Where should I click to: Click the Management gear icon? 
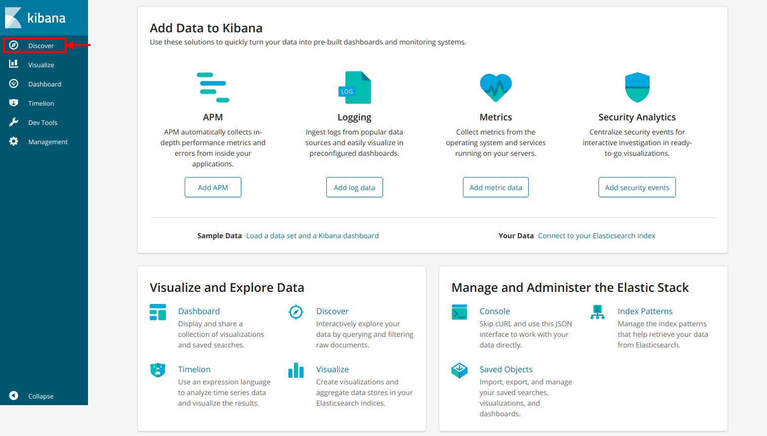click(x=14, y=141)
